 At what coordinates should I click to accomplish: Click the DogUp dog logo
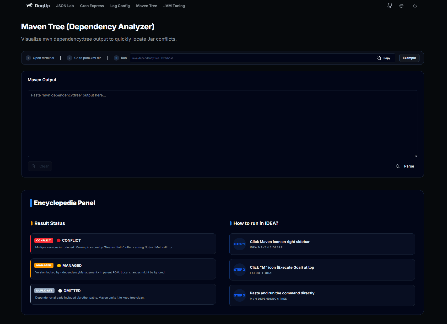[x=29, y=6]
